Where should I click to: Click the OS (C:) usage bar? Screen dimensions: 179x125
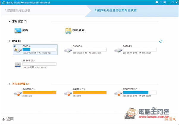[39, 50]
